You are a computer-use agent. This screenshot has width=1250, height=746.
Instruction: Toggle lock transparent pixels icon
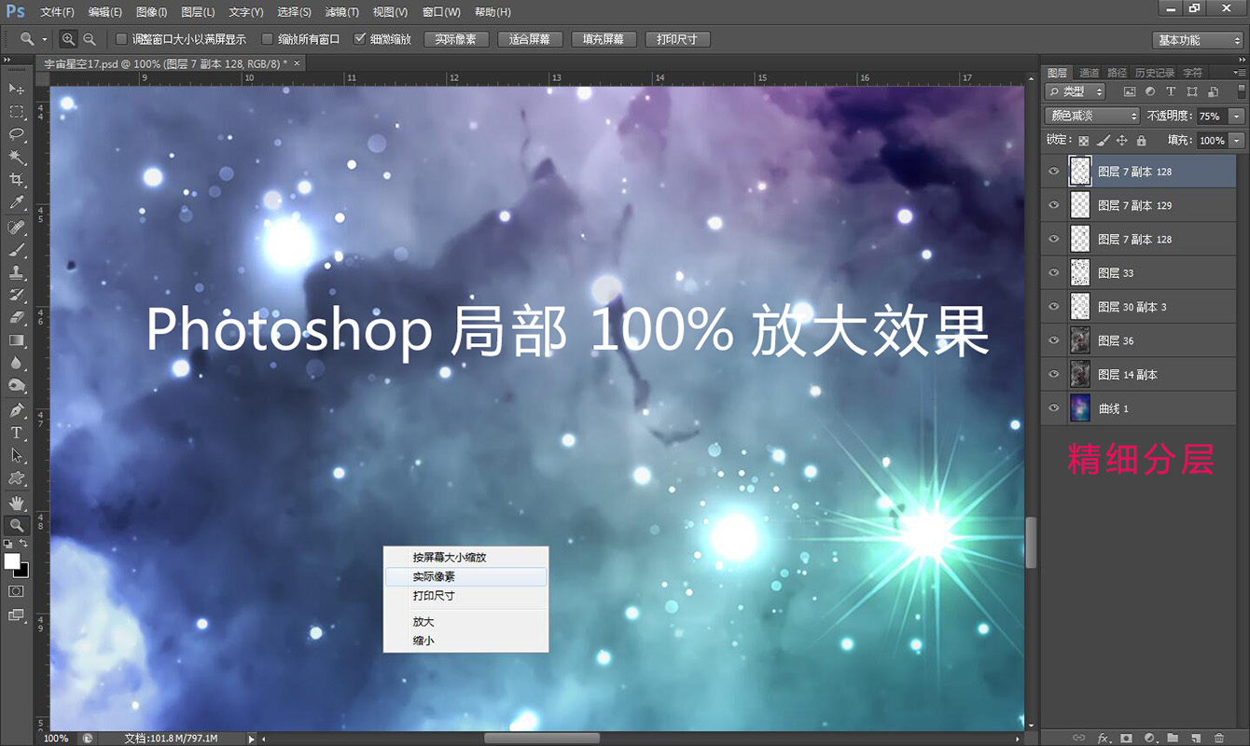point(1083,141)
